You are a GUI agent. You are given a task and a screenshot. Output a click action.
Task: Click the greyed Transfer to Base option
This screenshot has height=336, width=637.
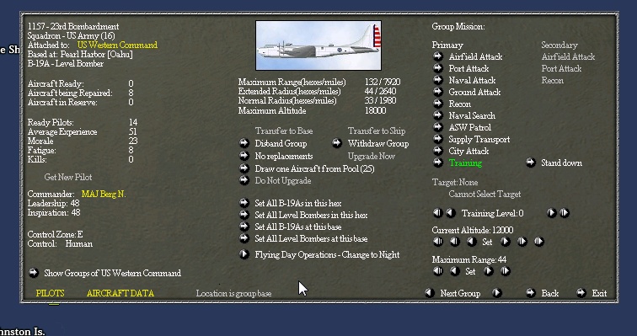click(x=284, y=131)
